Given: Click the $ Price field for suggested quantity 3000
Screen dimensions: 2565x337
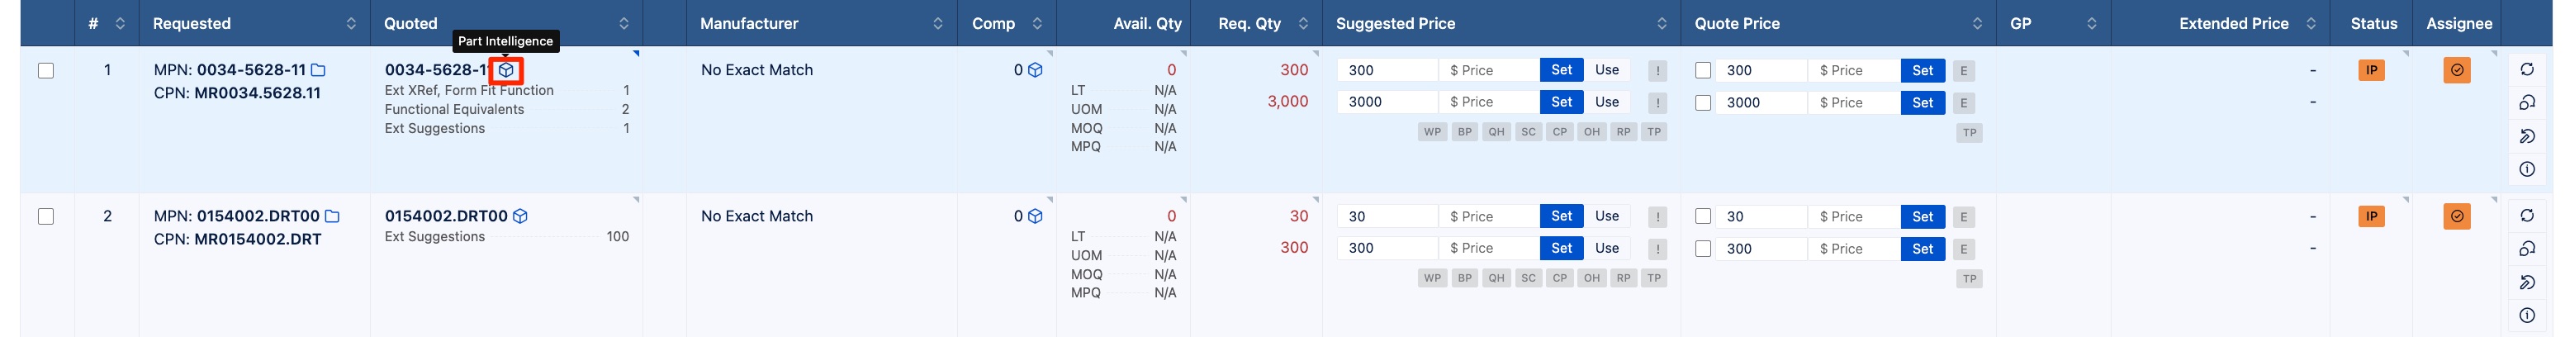Looking at the screenshot, I should tap(1489, 102).
